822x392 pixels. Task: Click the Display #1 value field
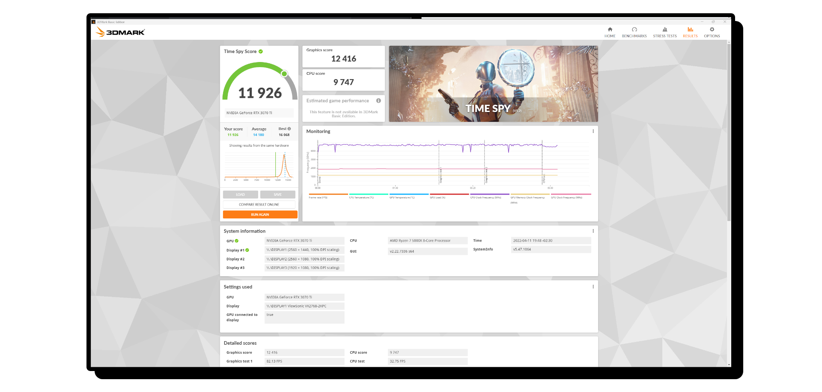tap(304, 250)
